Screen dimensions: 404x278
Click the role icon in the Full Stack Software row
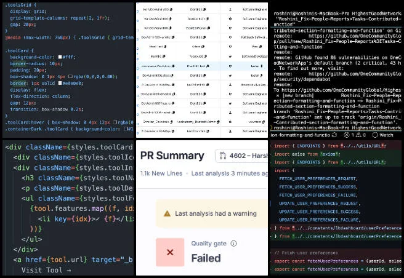(x=230, y=38)
